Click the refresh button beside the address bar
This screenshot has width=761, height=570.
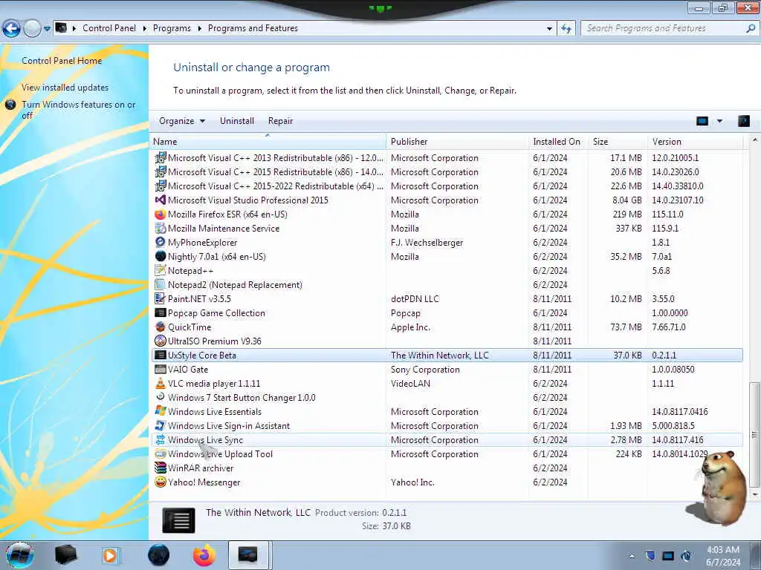[x=566, y=29]
